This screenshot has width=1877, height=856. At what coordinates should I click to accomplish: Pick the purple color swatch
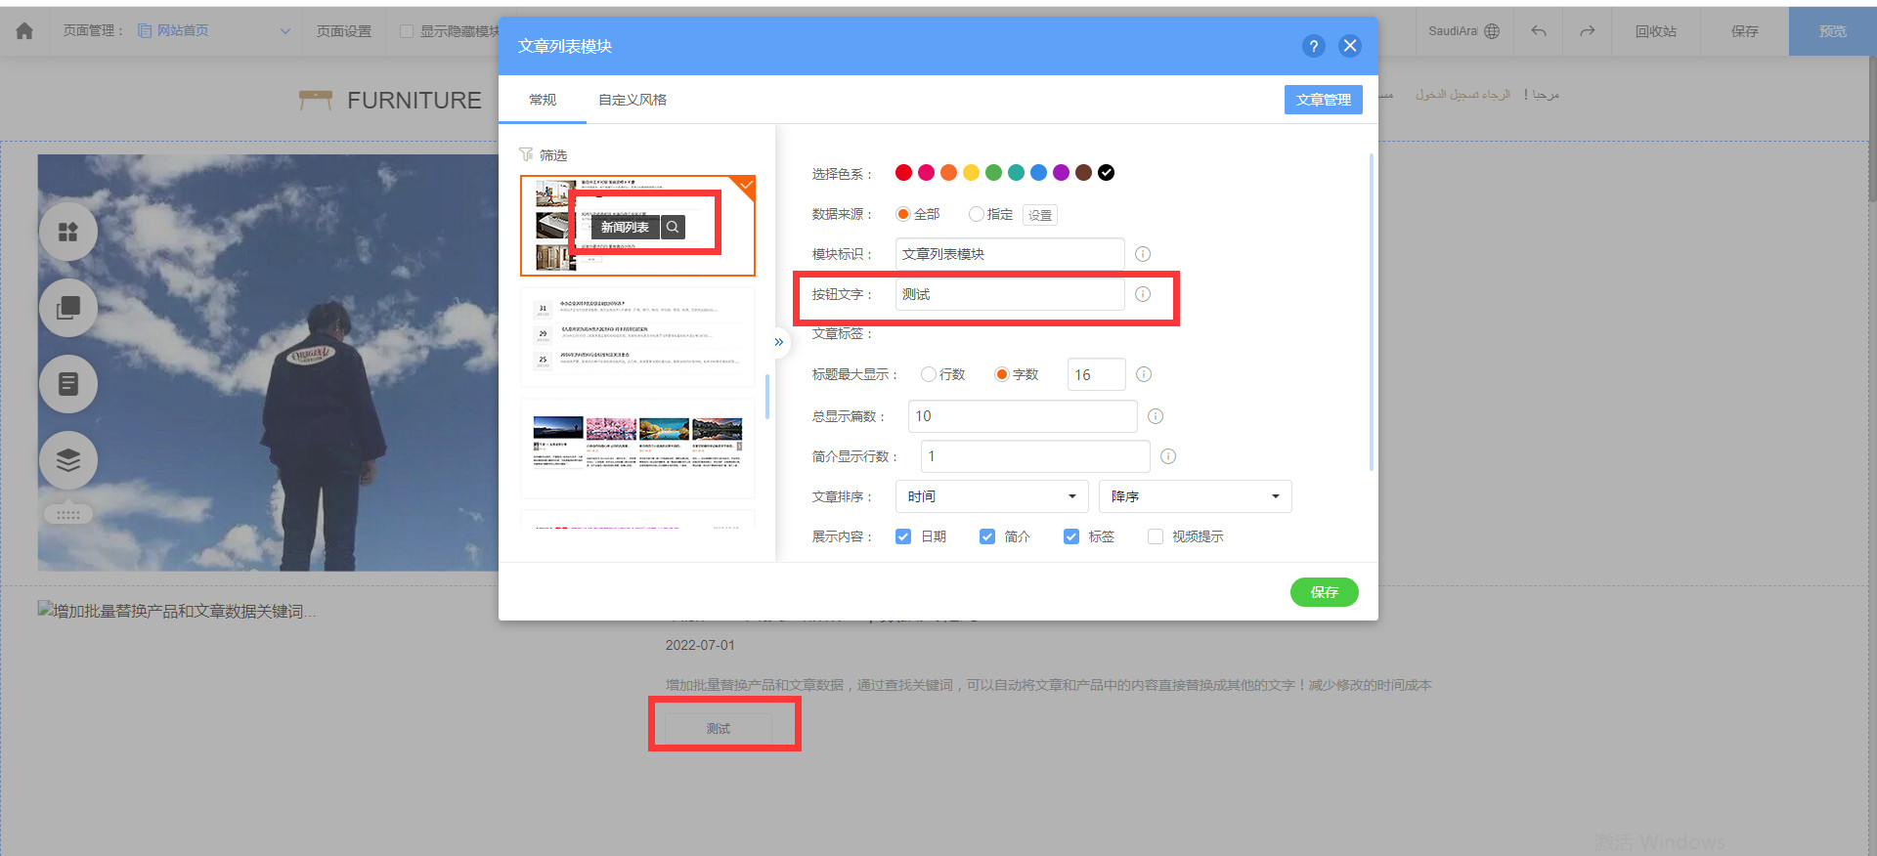click(1061, 173)
